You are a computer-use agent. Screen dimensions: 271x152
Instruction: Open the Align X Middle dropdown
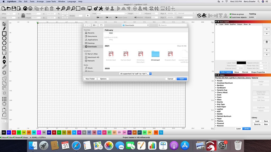point(171,13)
